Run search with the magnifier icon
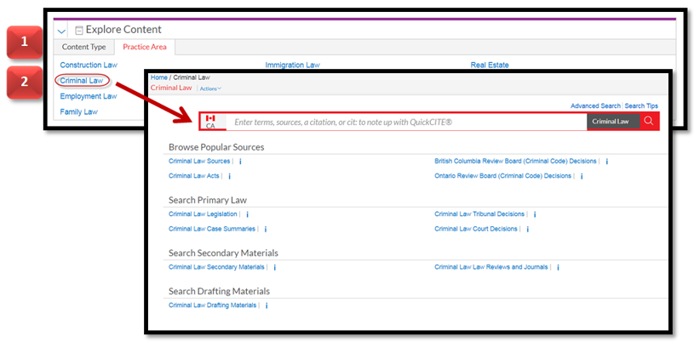The width and height of the screenshot is (694, 342). [x=649, y=121]
